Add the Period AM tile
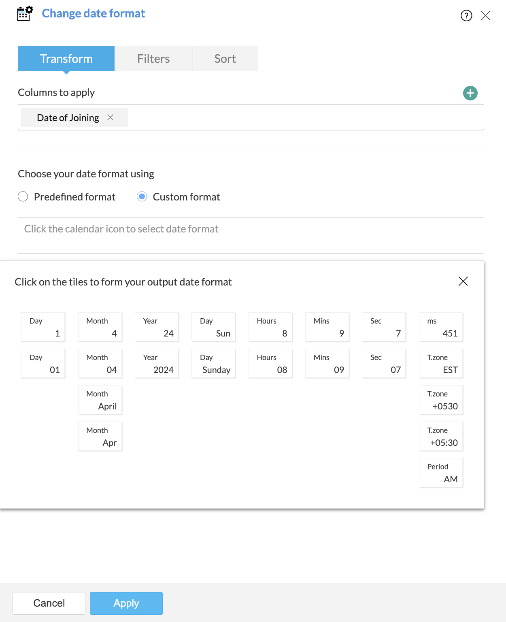 [441, 473]
